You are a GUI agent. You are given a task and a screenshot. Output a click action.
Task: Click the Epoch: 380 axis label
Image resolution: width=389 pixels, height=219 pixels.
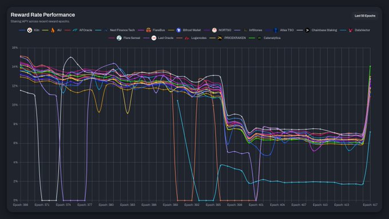[x=106, y=205]
